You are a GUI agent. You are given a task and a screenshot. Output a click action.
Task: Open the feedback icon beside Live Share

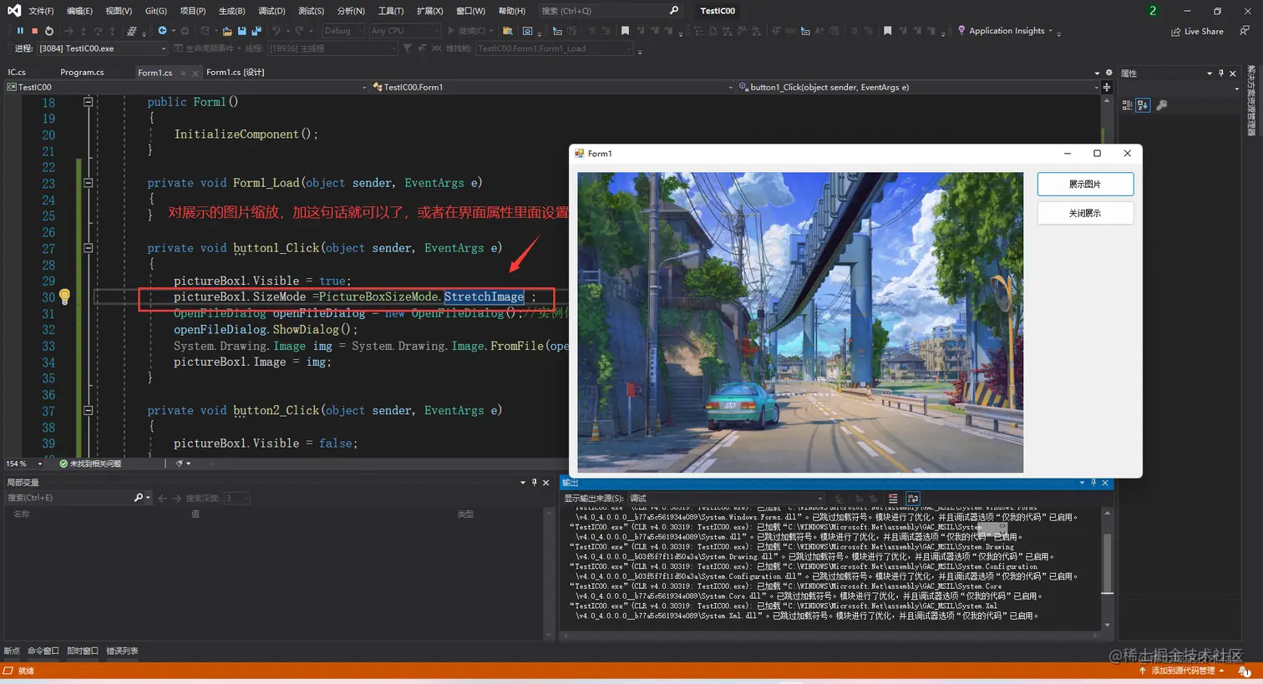(1244, 31)
